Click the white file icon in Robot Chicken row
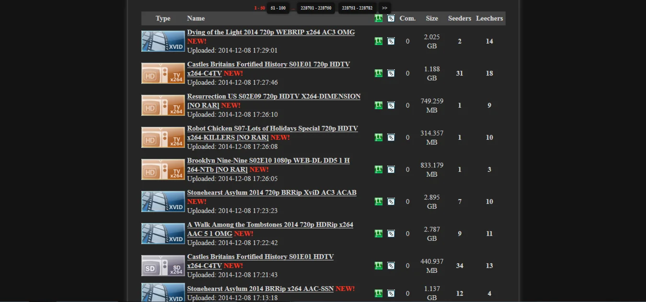646x302 pixels. [x=391, y=137]
